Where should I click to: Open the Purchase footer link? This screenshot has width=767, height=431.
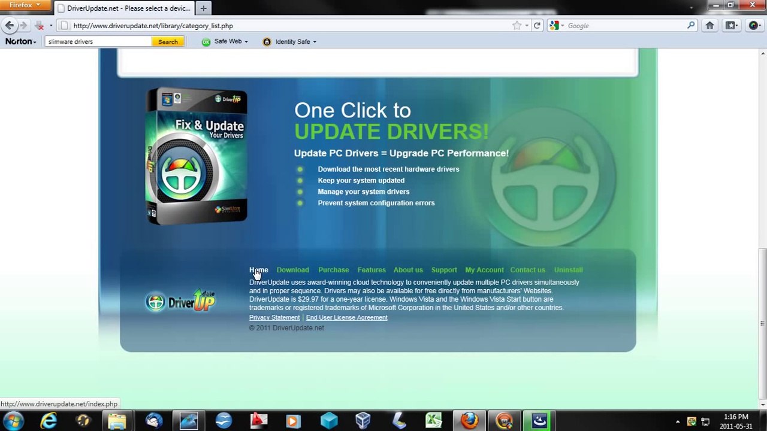point(333,270)
